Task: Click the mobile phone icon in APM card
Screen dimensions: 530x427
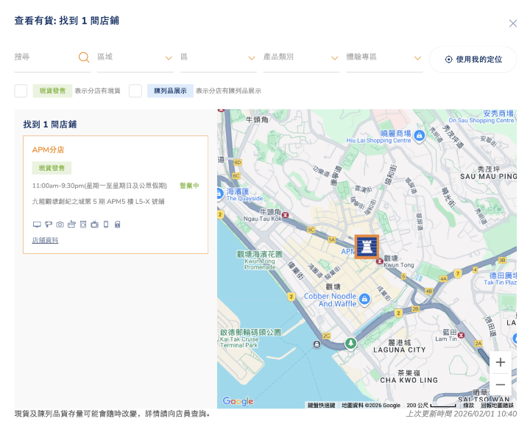Action: point(106,224)
